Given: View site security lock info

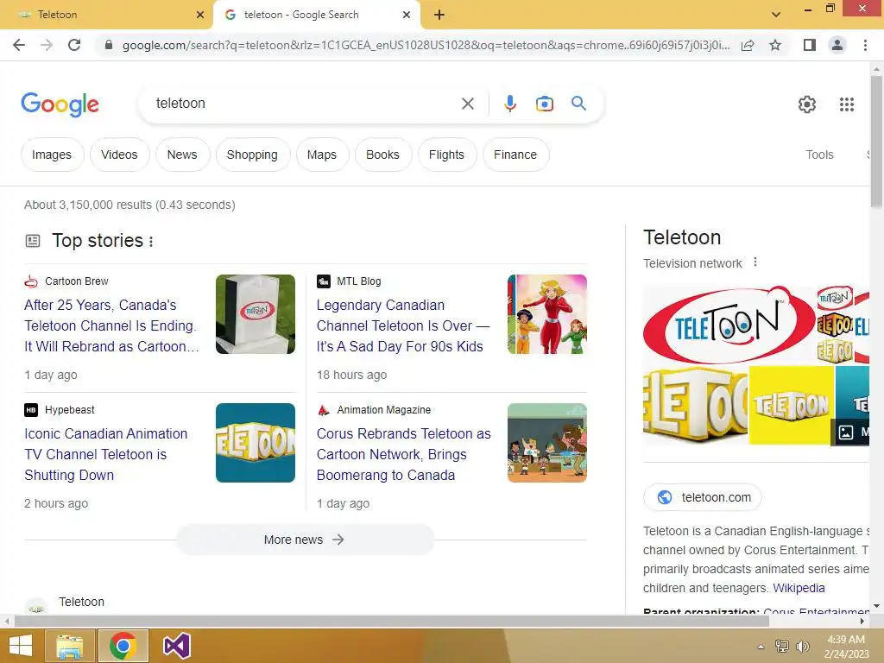Looking at the screenshot, I should 108,45.
